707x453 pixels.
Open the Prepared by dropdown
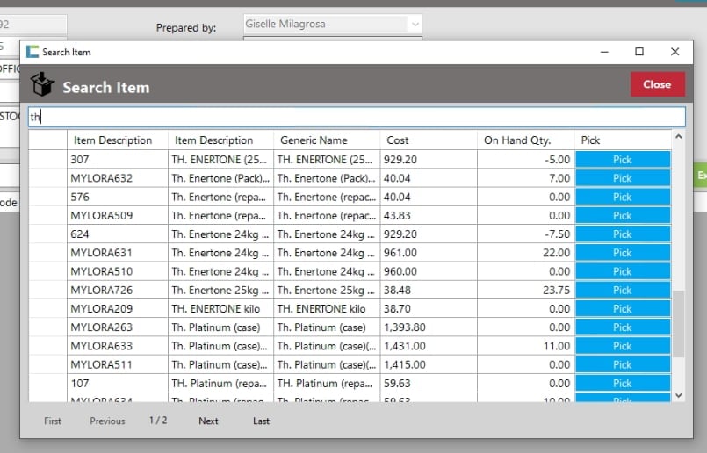coord(415,25)
